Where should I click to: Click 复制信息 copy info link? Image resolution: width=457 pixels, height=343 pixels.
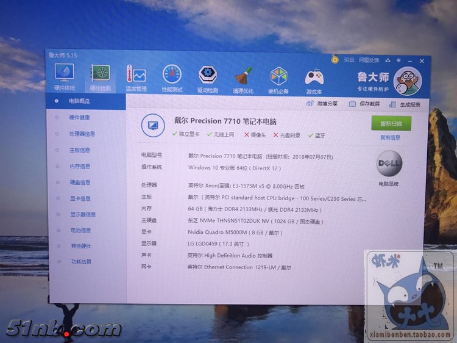pyautogui.click(x=390, y=137)
